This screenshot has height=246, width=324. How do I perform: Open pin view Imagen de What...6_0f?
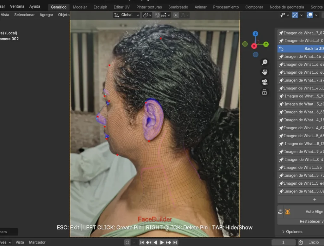pos(301,41)
